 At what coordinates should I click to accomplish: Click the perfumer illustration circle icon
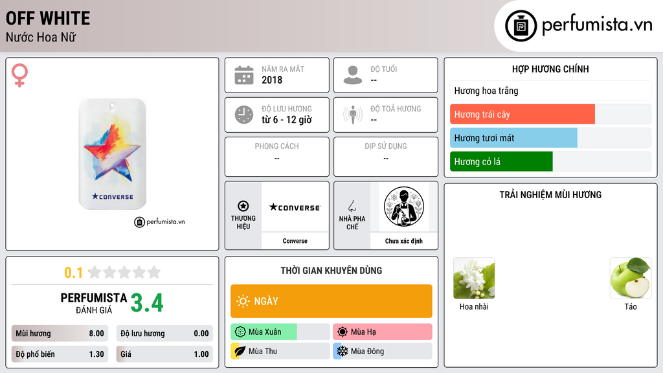(x=404, y=207)
